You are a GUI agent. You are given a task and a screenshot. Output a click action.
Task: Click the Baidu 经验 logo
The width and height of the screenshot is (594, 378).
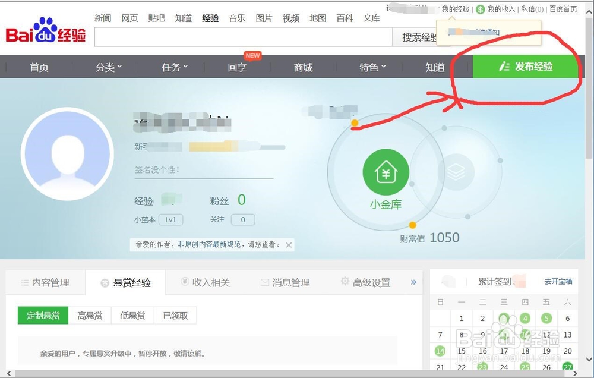(x=45, y=33)
